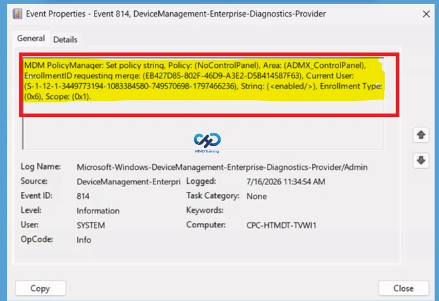
Task: Click inside the MDM PolicyManager event description
Action: 203,81
